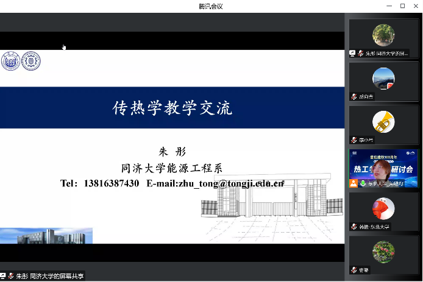Select 朱彤 同济大学 participant tile with tree avatar
The image size is (423, 282).
point(383,38)
